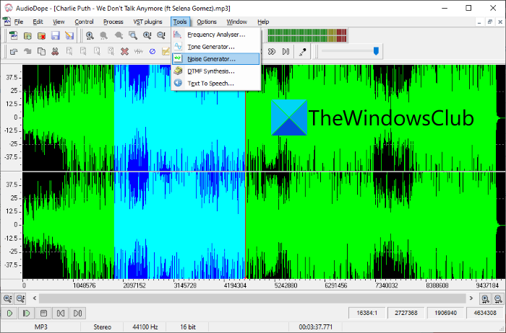Click the scissors cut icon

[x=55, y=51]
